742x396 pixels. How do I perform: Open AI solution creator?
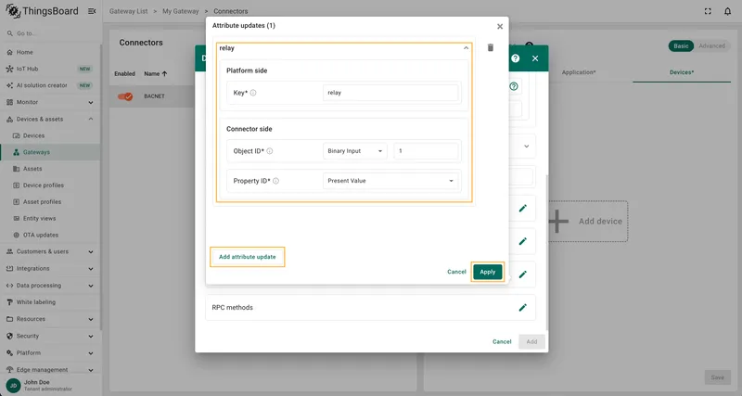click(50, 85)
